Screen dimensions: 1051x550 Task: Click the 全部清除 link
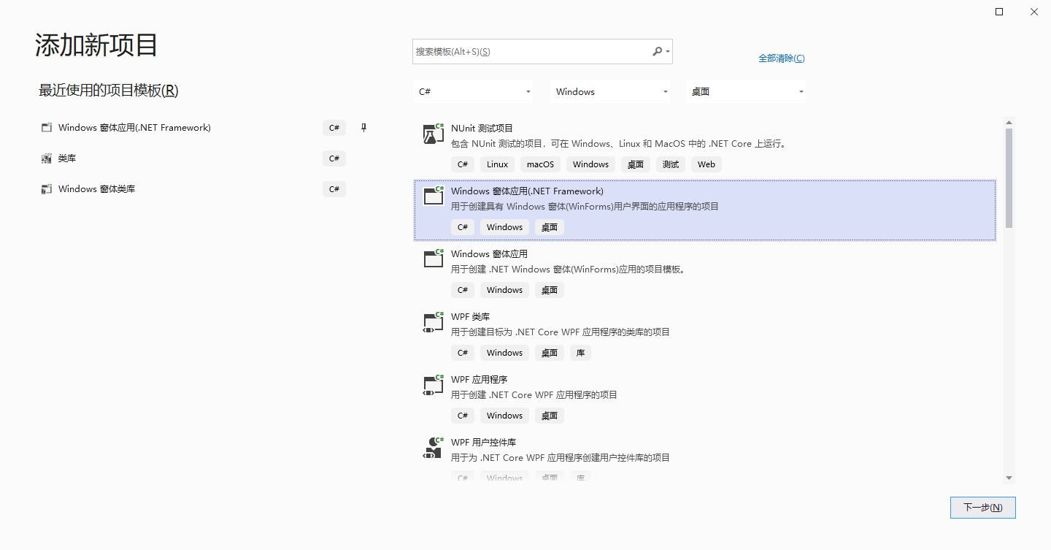point(782,57)
